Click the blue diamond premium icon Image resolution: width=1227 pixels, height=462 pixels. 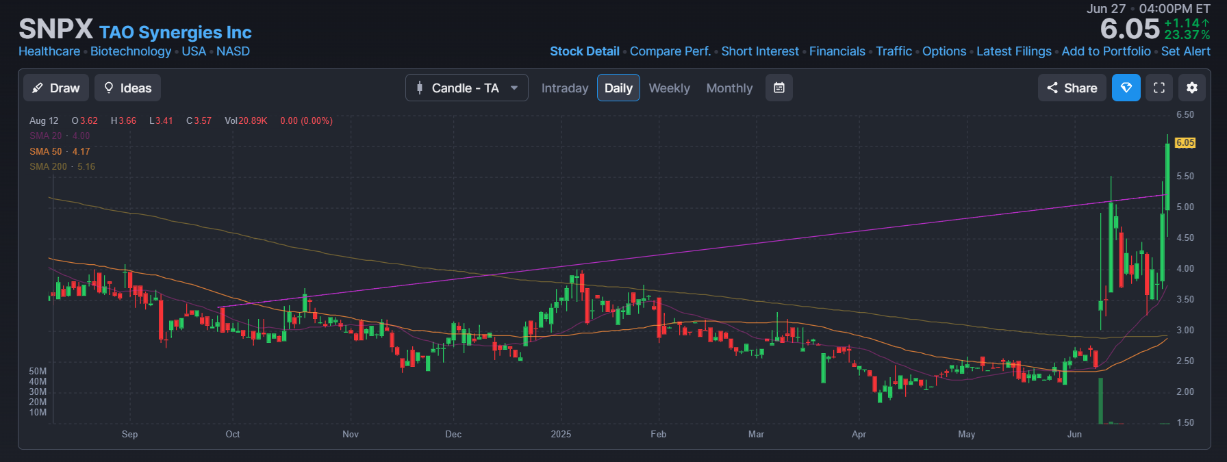[1126, 88]
